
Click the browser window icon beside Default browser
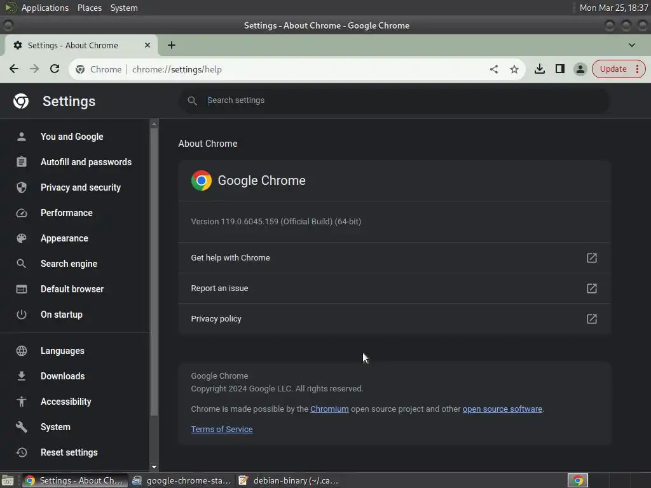22,289
